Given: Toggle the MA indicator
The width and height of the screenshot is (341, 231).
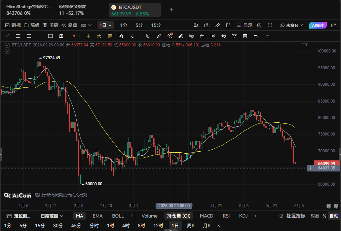Looking at the screenshot, I should 79,216.
